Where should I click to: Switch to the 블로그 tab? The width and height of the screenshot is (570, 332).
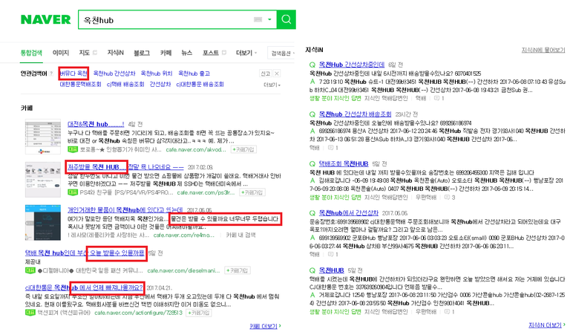point(142,53)
